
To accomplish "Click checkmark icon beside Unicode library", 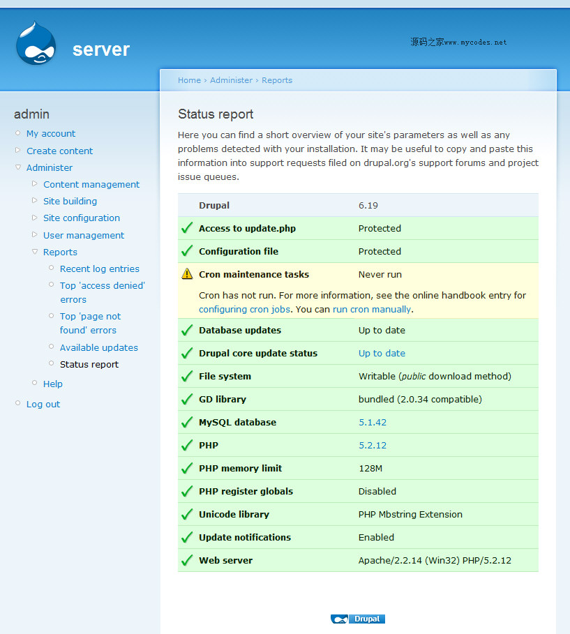I will 187,514.
